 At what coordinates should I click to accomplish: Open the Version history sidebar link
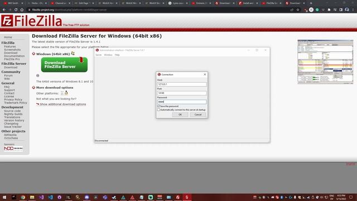(x=14, y=121)
